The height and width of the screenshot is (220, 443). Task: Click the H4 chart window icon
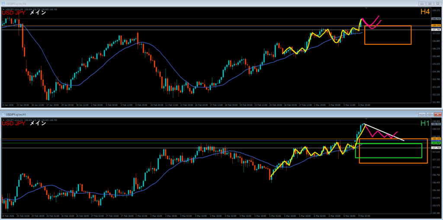[3, 3]
